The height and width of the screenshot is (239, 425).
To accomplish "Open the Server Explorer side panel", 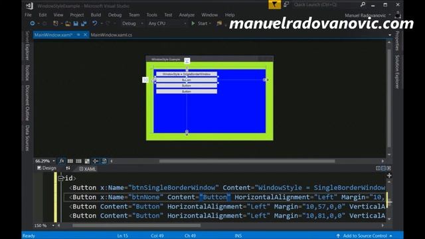I will [27, 46].
